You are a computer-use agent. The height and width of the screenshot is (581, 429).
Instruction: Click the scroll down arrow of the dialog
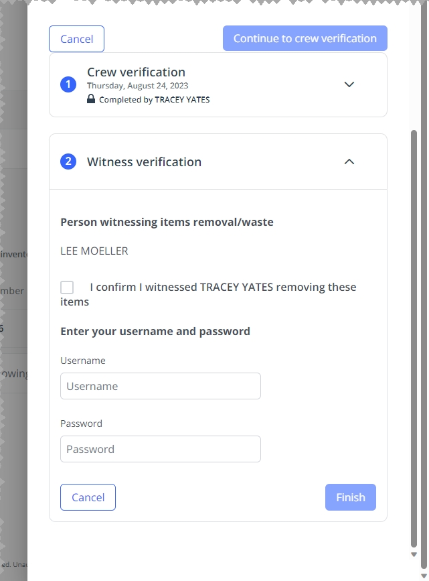pos(414,555)
